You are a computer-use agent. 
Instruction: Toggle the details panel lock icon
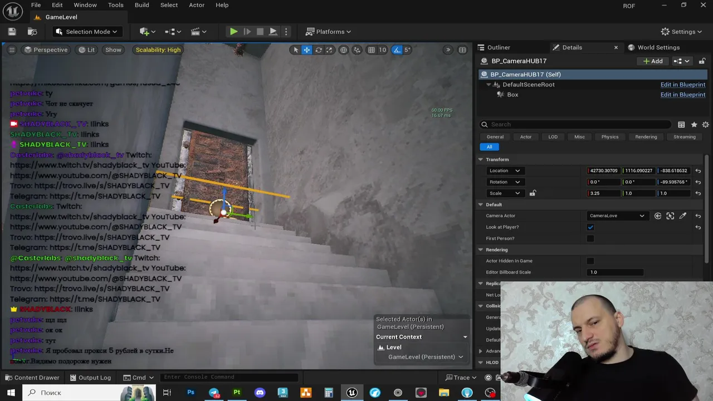[702, 61]
